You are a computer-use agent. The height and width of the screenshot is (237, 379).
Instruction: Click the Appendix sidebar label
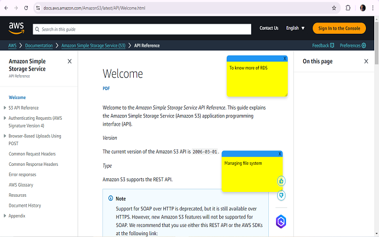pos(17,216)
